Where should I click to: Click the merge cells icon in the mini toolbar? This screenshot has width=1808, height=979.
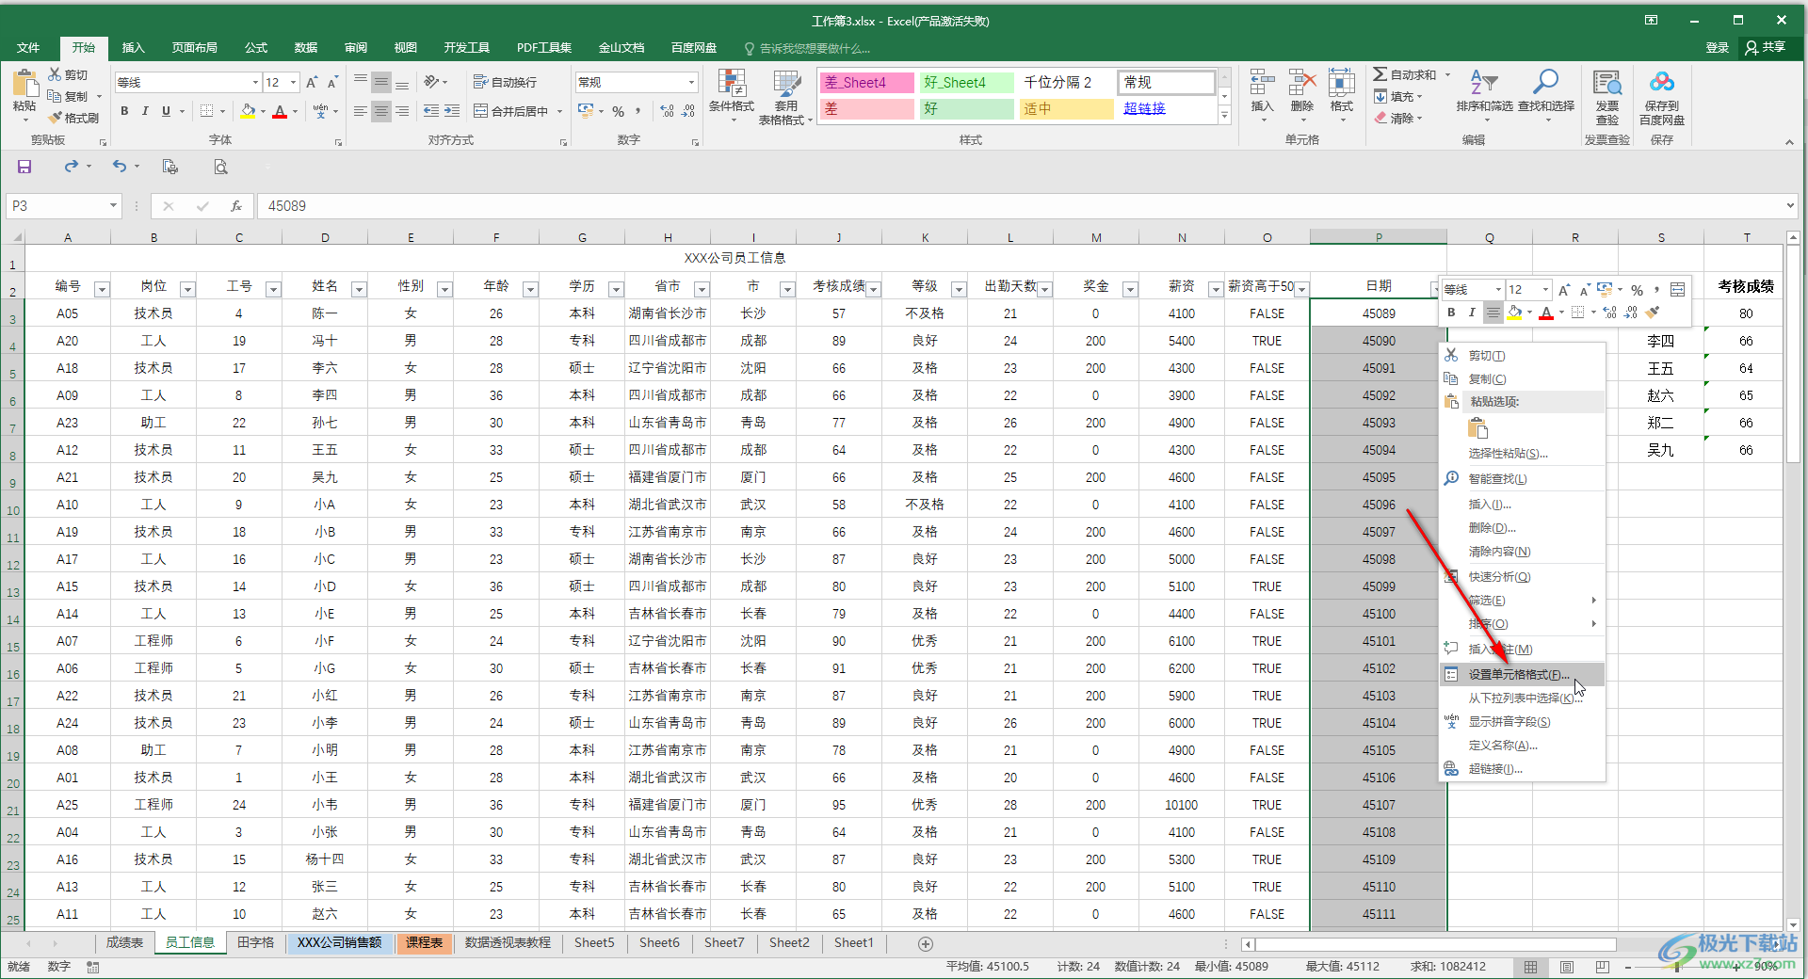pyautogui.click(x=1677, y=289)
